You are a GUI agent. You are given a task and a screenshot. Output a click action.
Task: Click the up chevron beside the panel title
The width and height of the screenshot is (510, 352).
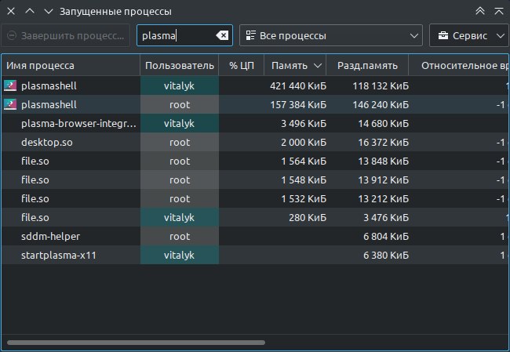(x=30, y=12)
